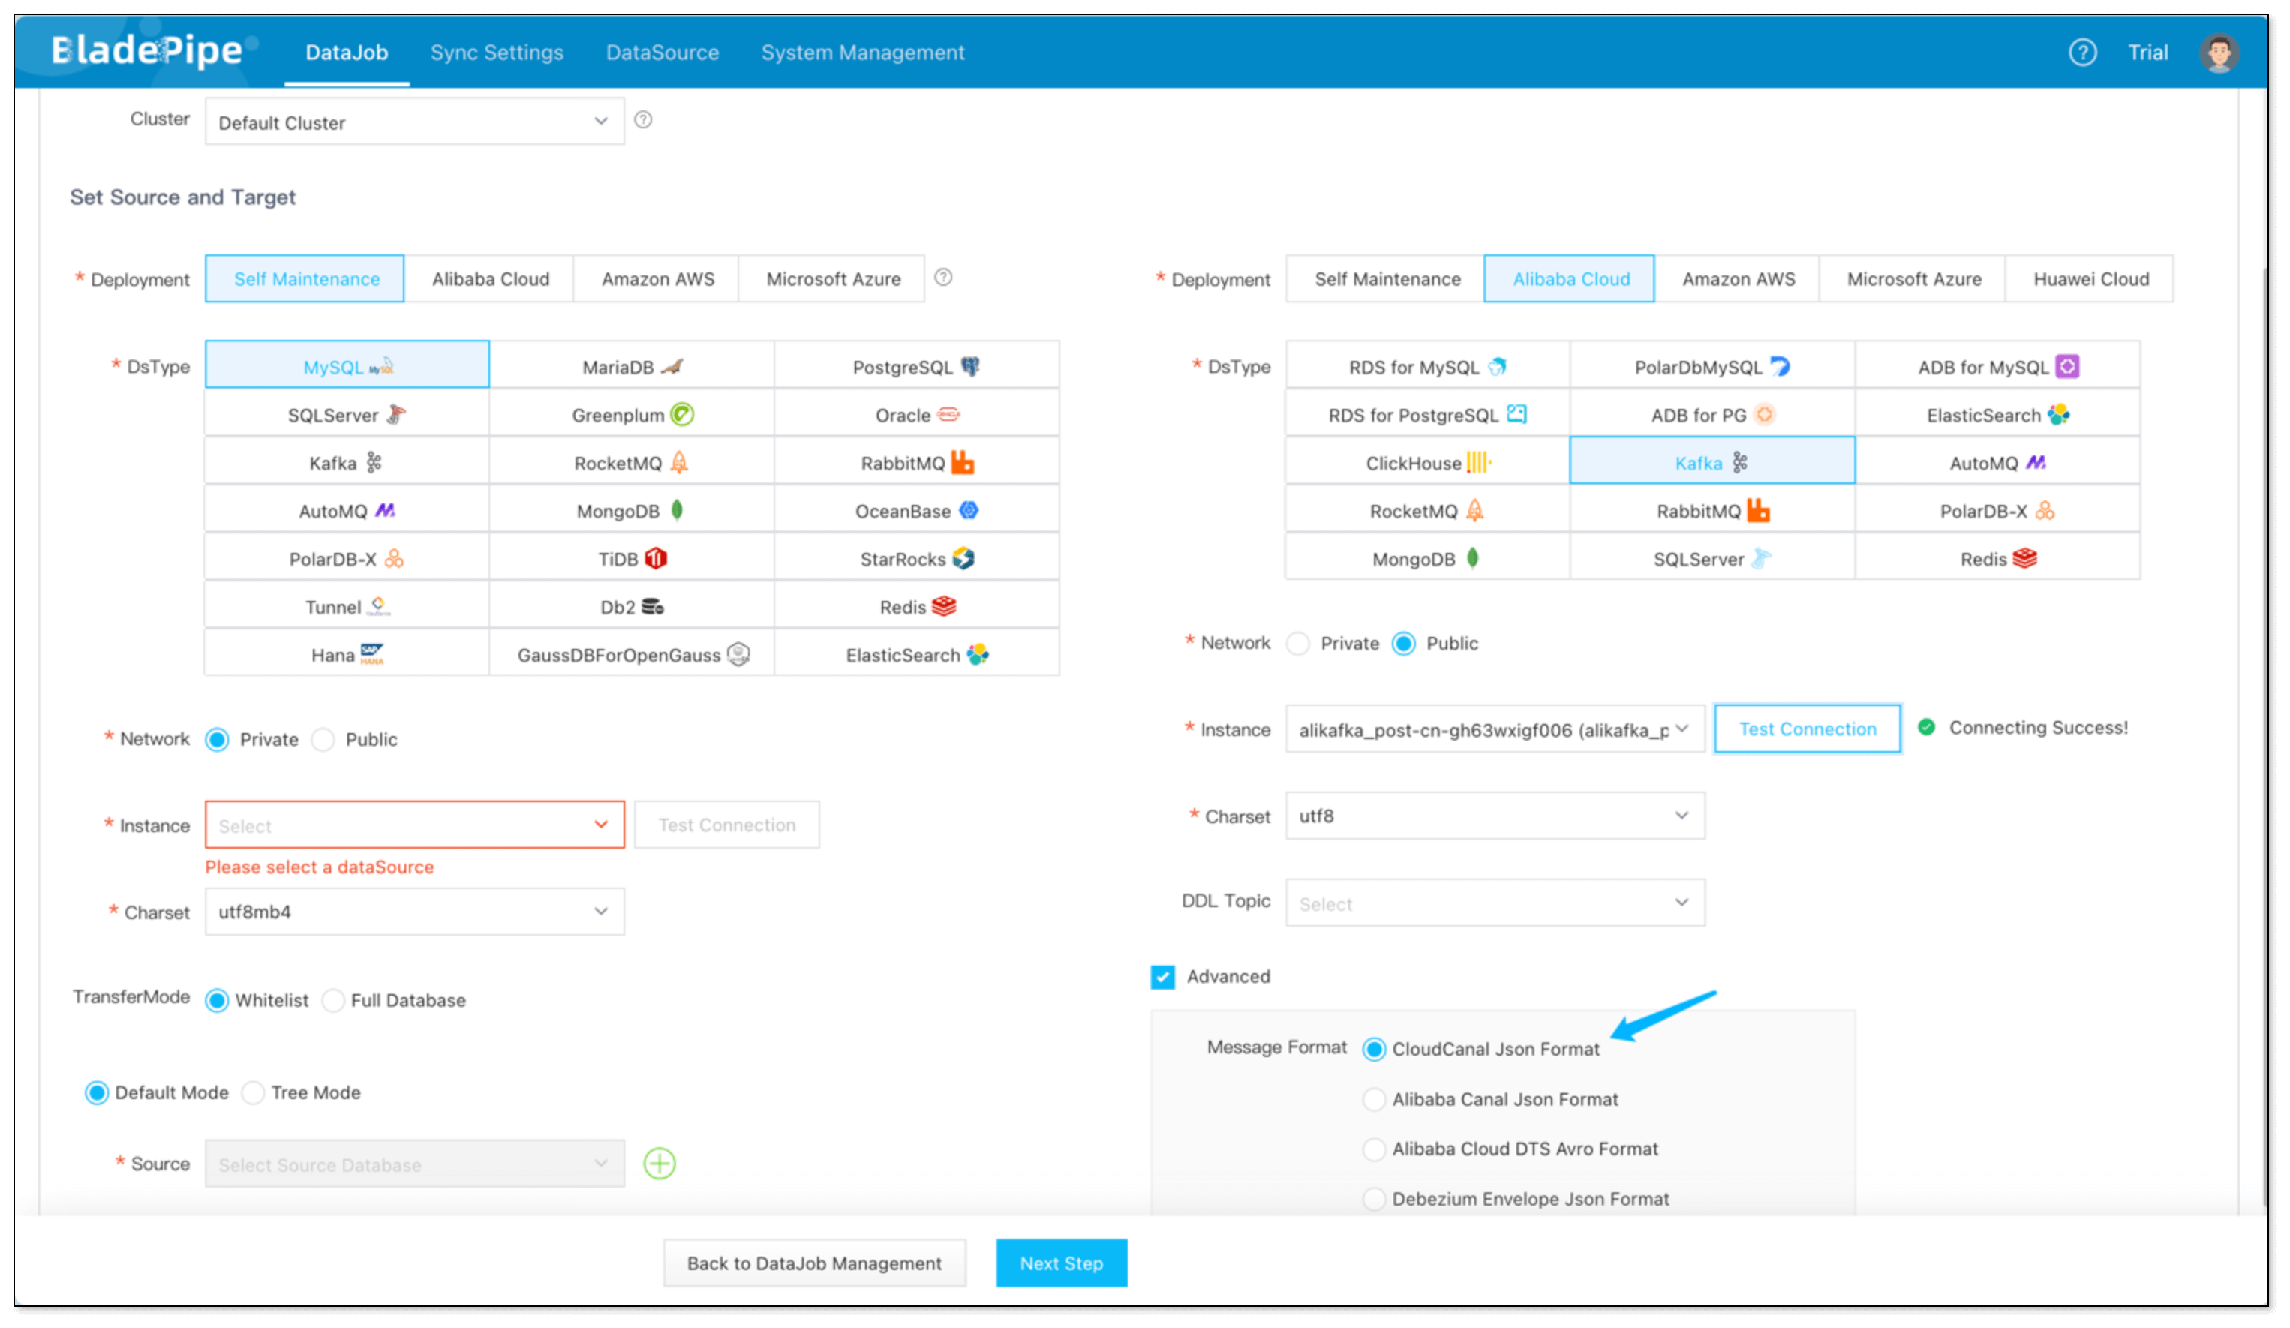Open the target Charset utf8 dropdown

(x=1494, y=816)
